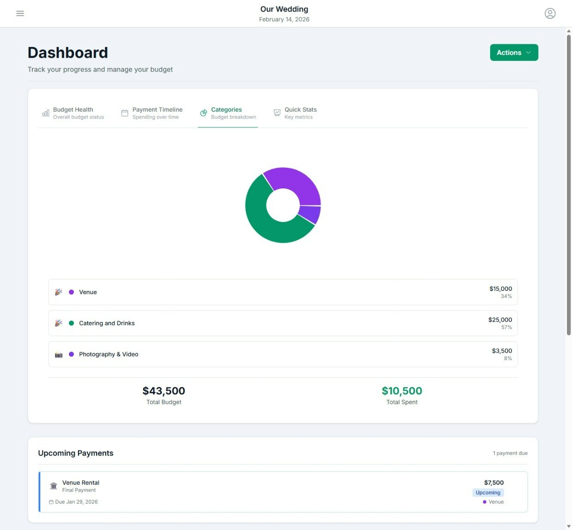Click the Payment Timeline calendar icon
This screenshot has height=530, width=572.
124,113
